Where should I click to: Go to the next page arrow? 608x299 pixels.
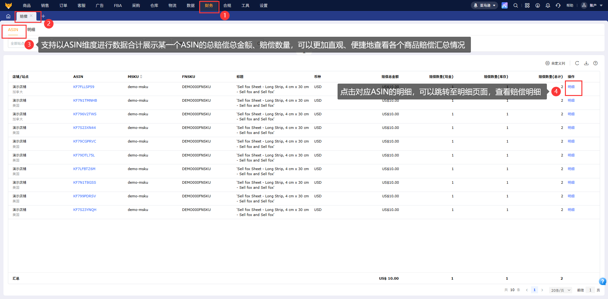(x=542, y=290)
